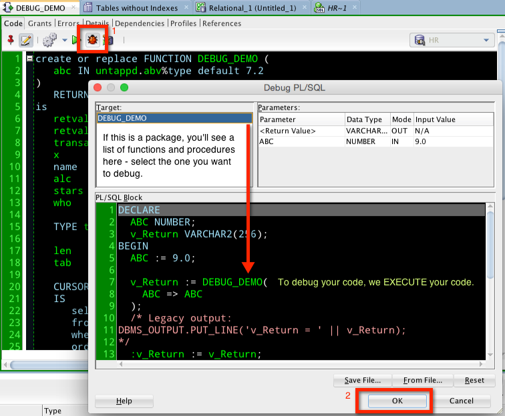Select the References sub-tab
The height and width of the screenshot is (416, 505).
(222, 23)
